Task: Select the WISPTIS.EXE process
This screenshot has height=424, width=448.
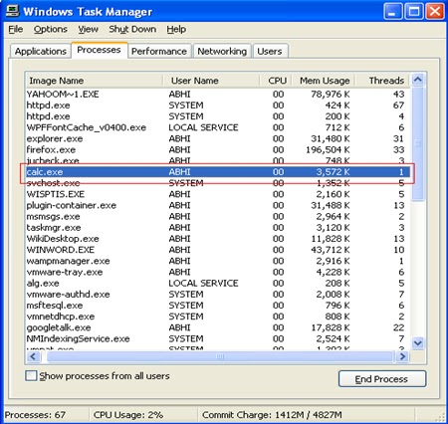Action: click(x=218, y=194)
